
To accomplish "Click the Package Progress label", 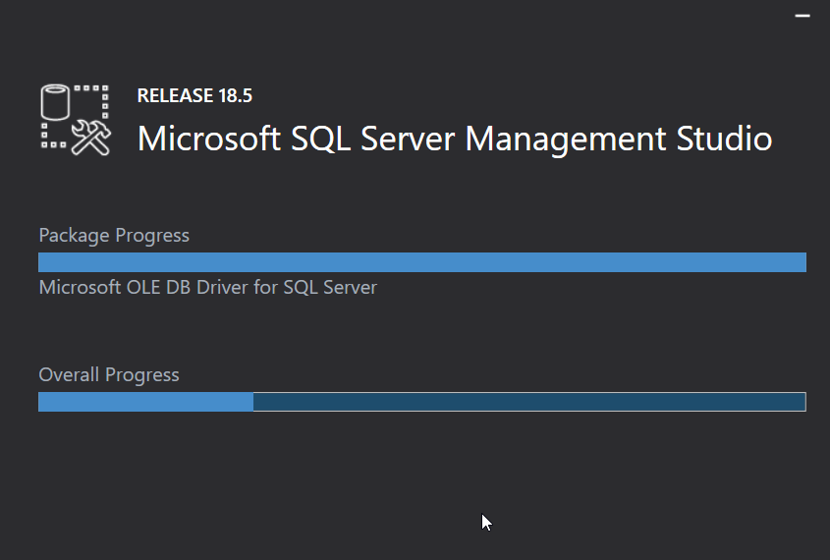I will [114, 236].
